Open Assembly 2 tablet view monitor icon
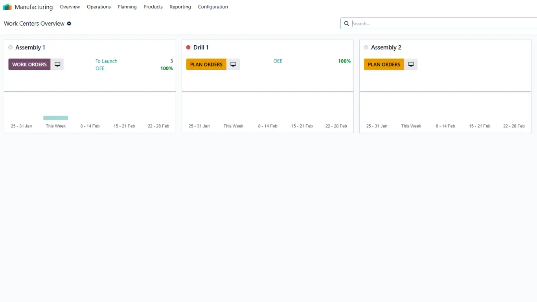 (411, 64)
